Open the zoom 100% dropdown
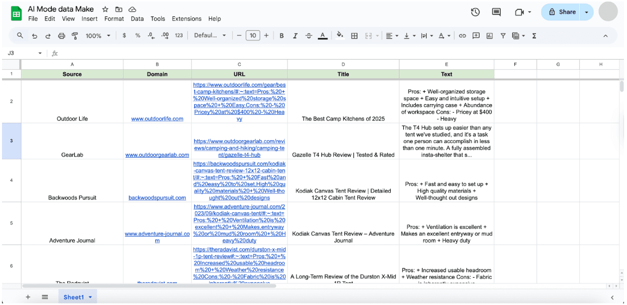The width and height of the screenshot is (627, 305). (98, 36)
